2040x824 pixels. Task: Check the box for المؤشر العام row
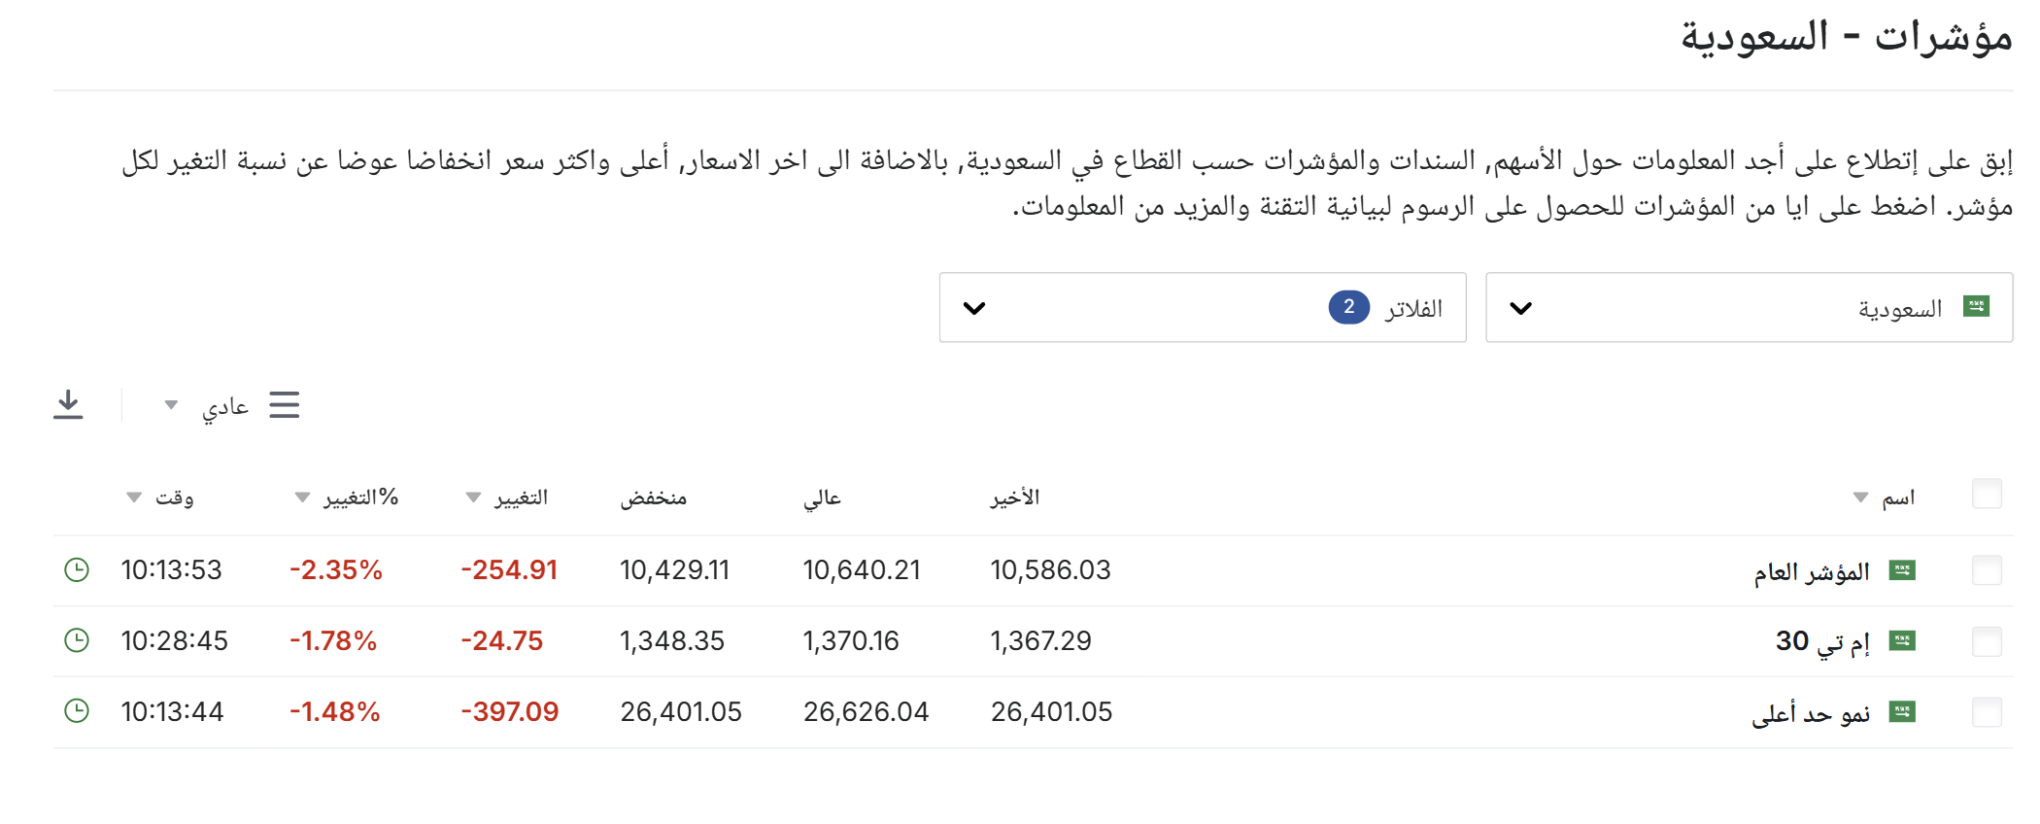[x=1987, y=570]
